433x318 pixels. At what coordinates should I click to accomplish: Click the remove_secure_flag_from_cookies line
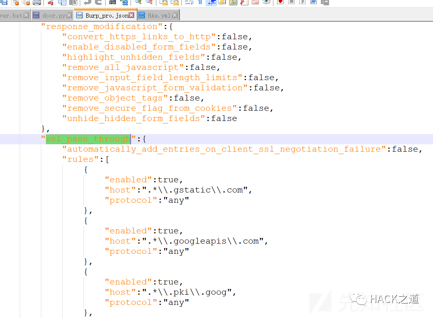tap(168, 108)
